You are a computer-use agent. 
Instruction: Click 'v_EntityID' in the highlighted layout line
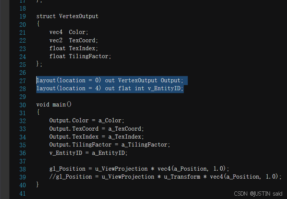167,88
